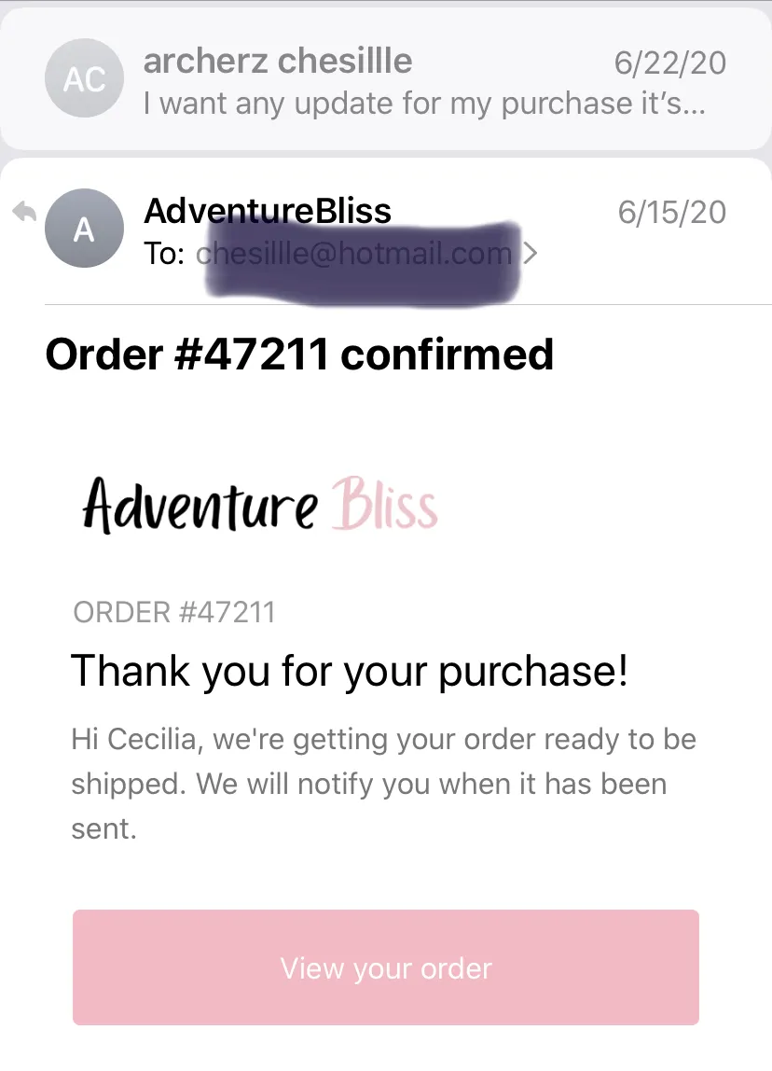Tap the obscured recipient email address
Image resolution: width=772 pixels, height=1071 pixels.
[x=355, y=254]
